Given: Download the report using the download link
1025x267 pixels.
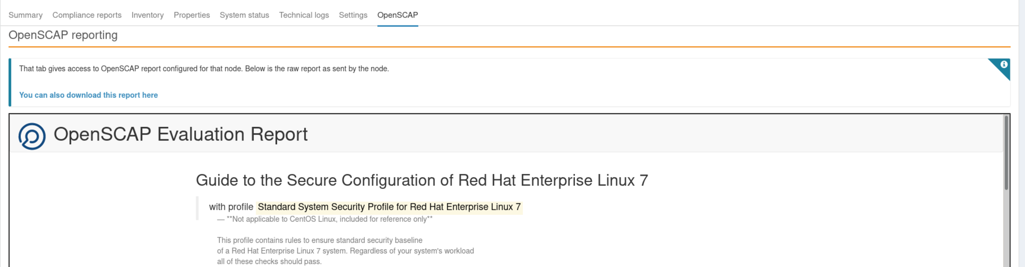Looking at the screenshot, I should (x=88, y=95).
